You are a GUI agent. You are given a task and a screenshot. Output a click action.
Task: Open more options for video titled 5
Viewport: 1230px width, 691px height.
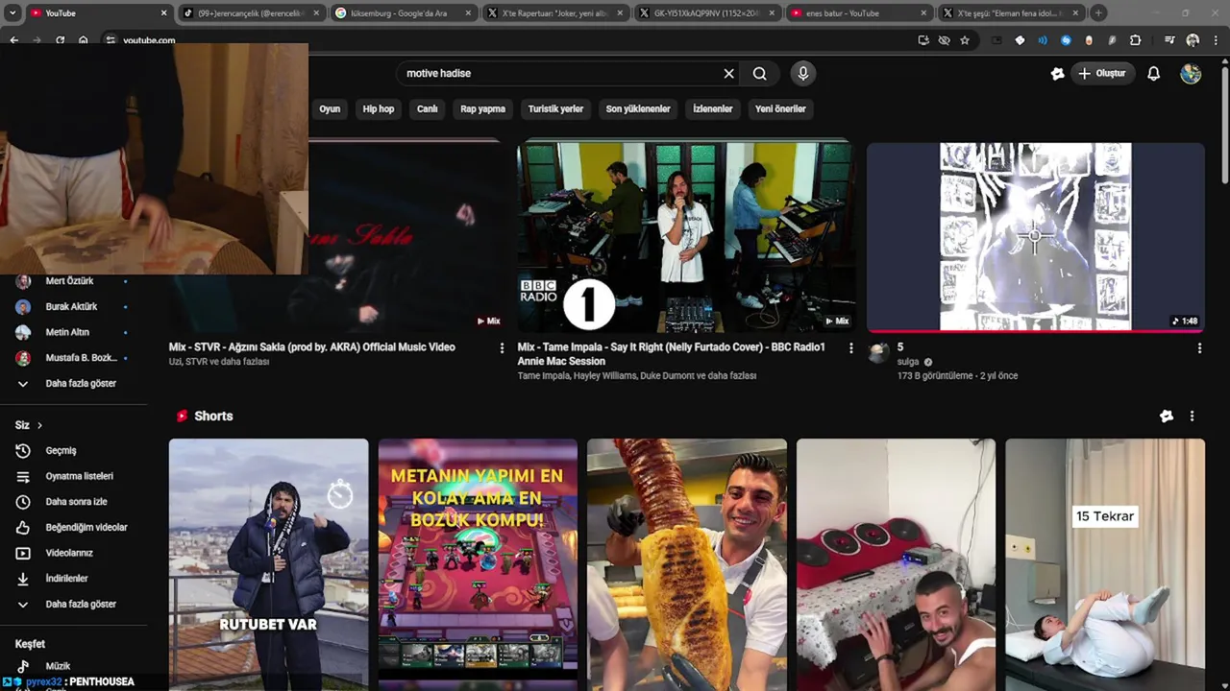[x=1199, y=348]
